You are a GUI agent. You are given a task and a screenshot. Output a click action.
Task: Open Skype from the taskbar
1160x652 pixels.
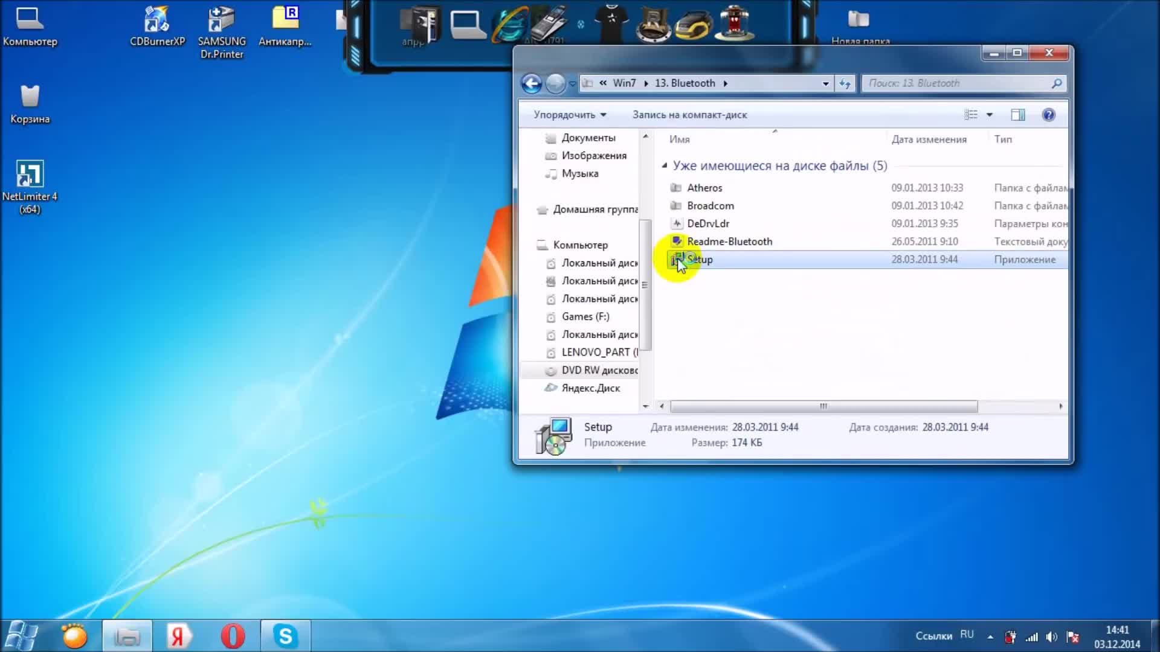[285, 636]
